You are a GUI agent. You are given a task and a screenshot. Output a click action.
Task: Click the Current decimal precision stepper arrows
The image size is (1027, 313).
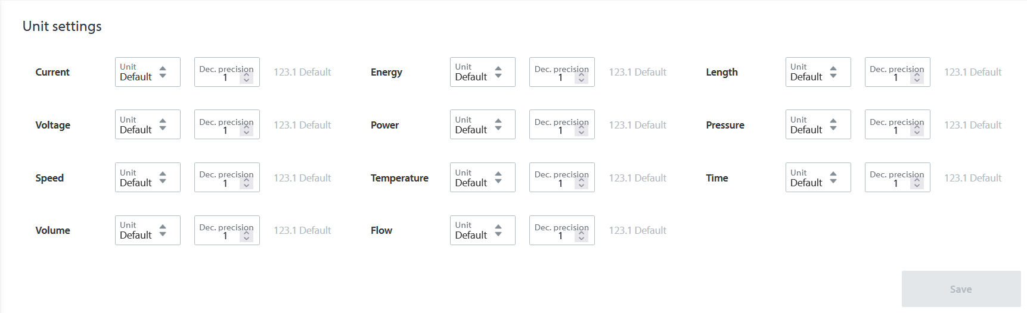pos(247,78)
